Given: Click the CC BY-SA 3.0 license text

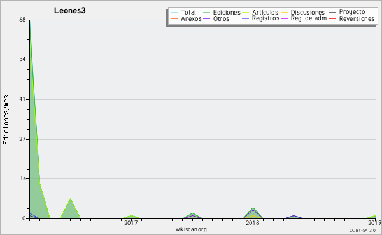Looking at the screenshot, I should [x=362, y=230].
